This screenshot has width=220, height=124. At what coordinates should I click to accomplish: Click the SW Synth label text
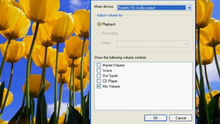coord(110,76)
